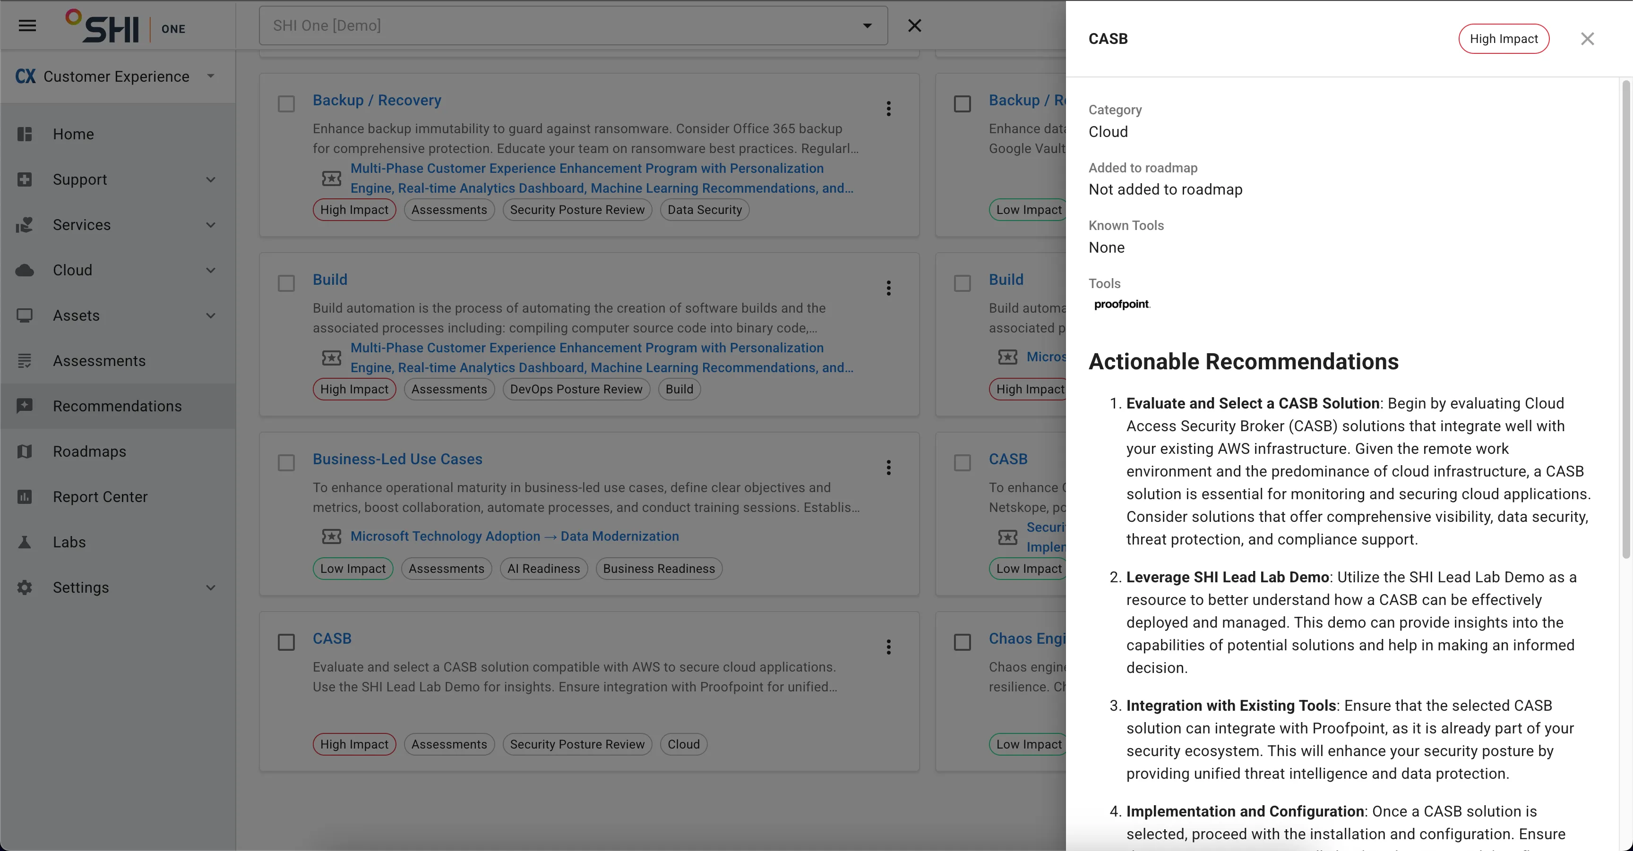Click the Report Center chart icon
1633x851 pixels.
[x=25, y=497]
